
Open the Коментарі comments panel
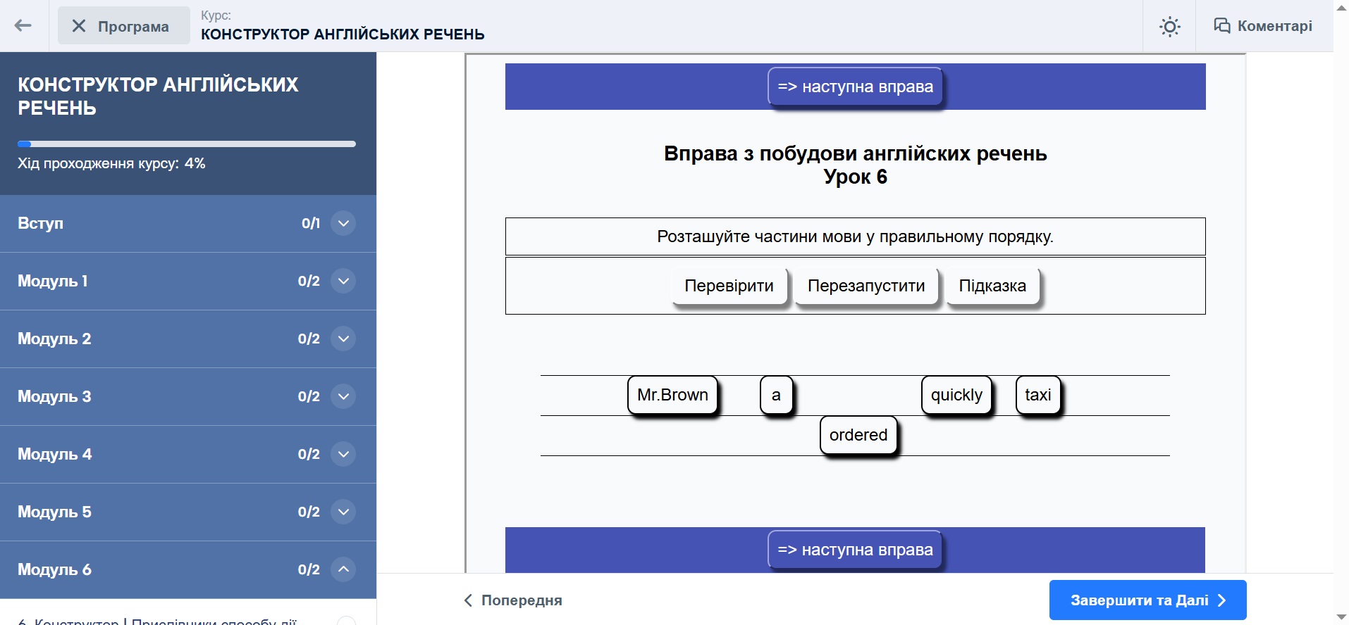tap(1263, 26)
